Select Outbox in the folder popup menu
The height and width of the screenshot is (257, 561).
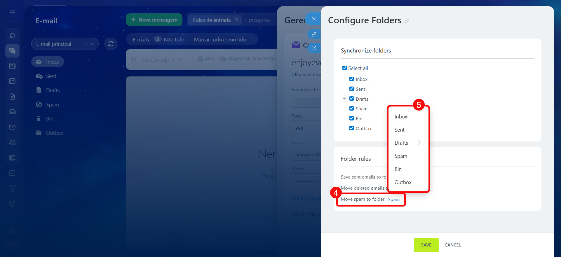click(403, 182)
